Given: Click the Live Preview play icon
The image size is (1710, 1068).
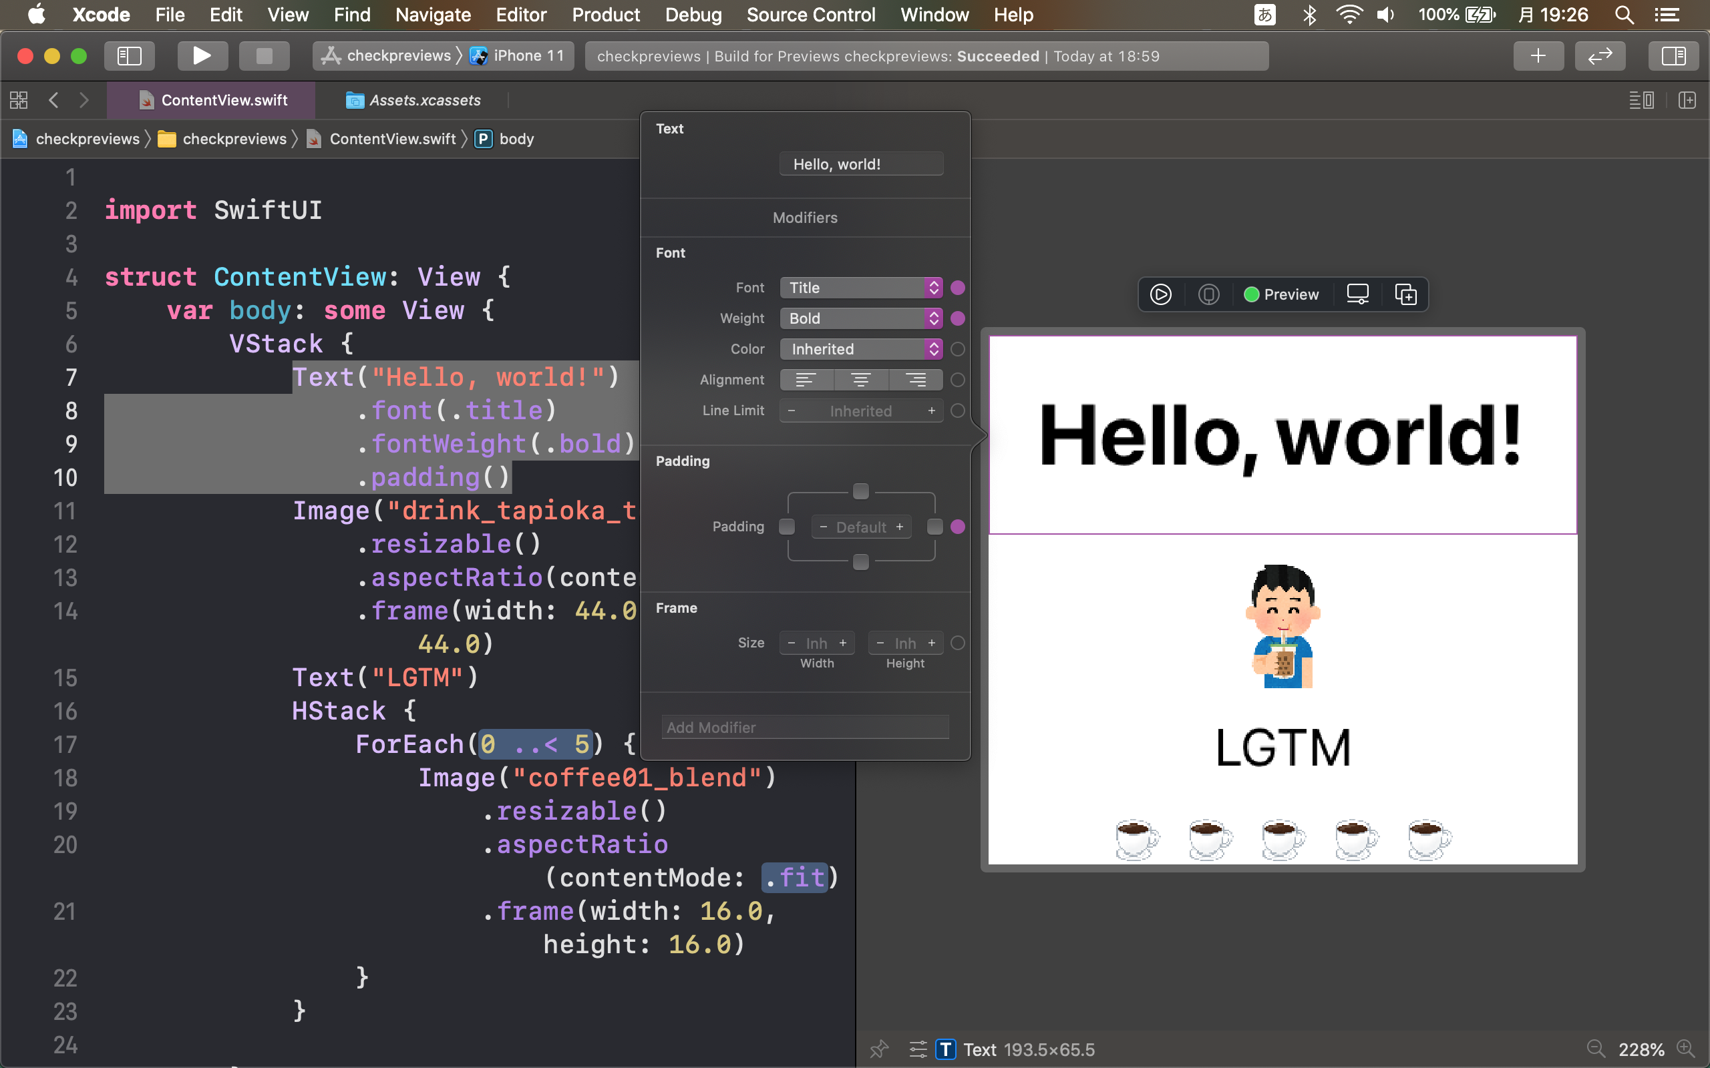Looking at the screenshot, I should click(x=1160, y=294).
